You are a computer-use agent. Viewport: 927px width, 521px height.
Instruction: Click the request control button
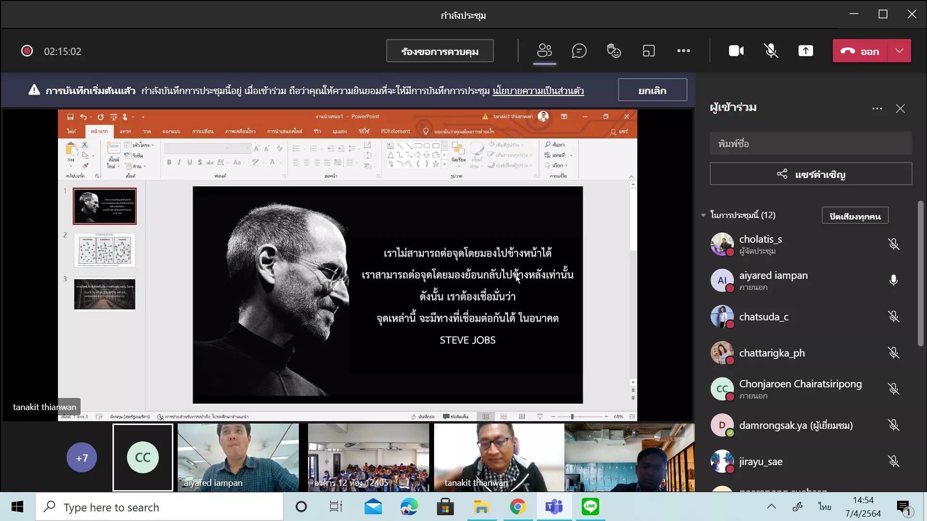pos(439,51)
